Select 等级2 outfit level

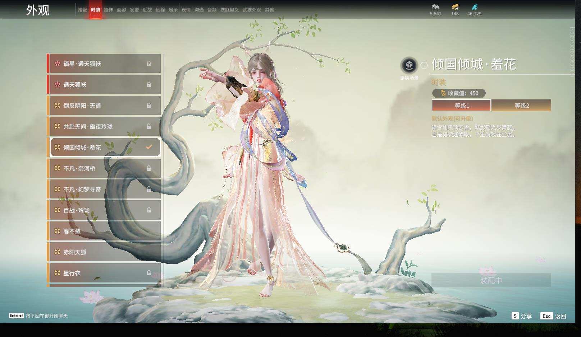tap(521, 106)
